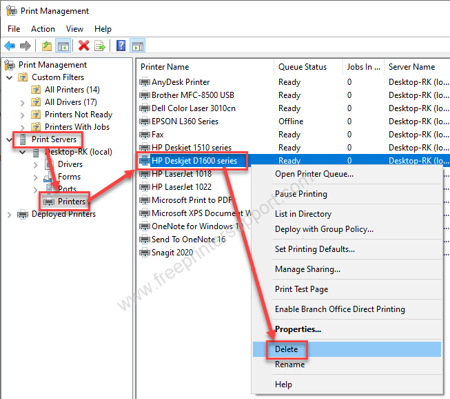Click the red X Delete toolbar icon
The image size is (450, 399).
pos(84,46)
